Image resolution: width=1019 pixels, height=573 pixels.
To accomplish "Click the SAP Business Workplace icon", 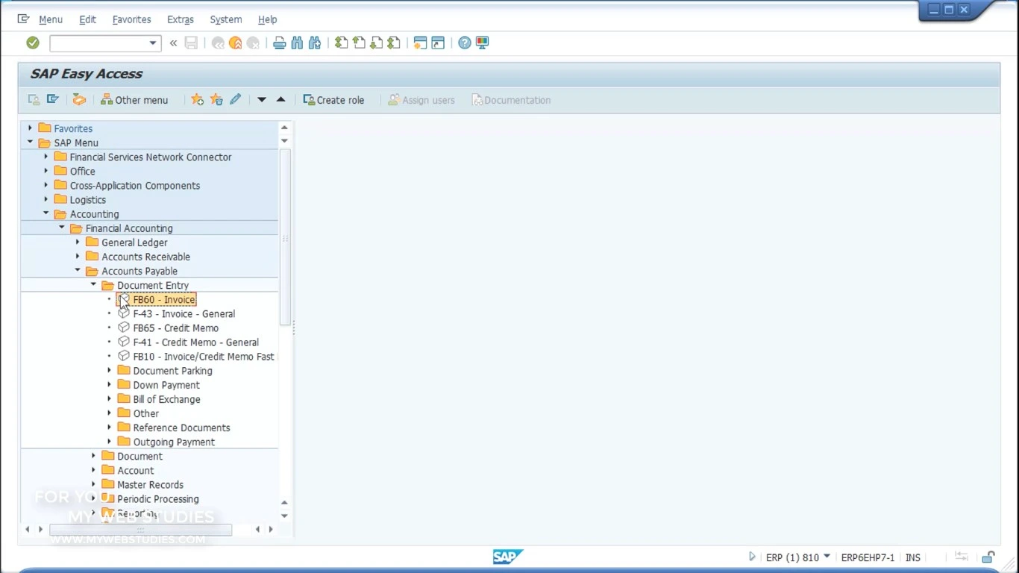I will click(x=79, y=100).
